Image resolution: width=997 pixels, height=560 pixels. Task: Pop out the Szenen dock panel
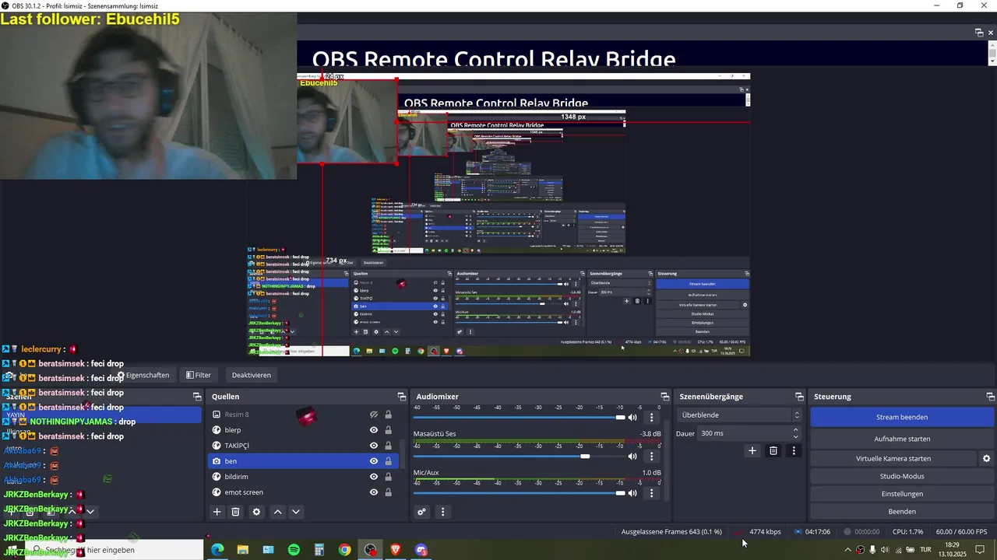tap(197, 397)
